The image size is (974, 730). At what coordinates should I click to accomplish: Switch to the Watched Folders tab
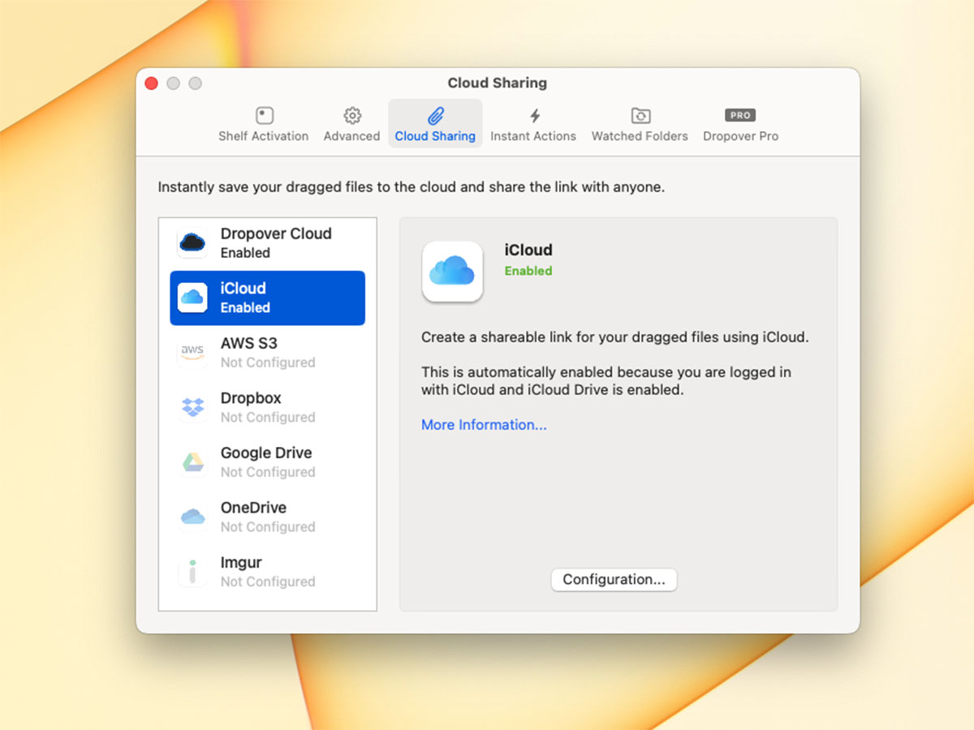click(640, 125)
